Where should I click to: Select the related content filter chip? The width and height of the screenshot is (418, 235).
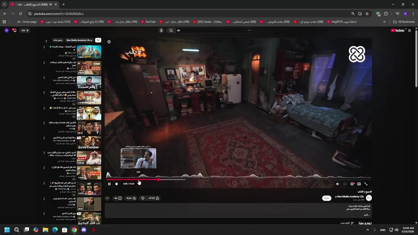point(58,40)
